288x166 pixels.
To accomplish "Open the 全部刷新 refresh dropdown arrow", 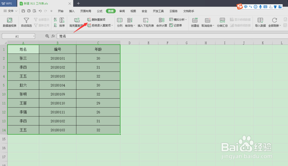I will (281, 26).
